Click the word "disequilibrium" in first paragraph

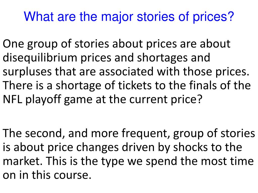tap(40, 58)
